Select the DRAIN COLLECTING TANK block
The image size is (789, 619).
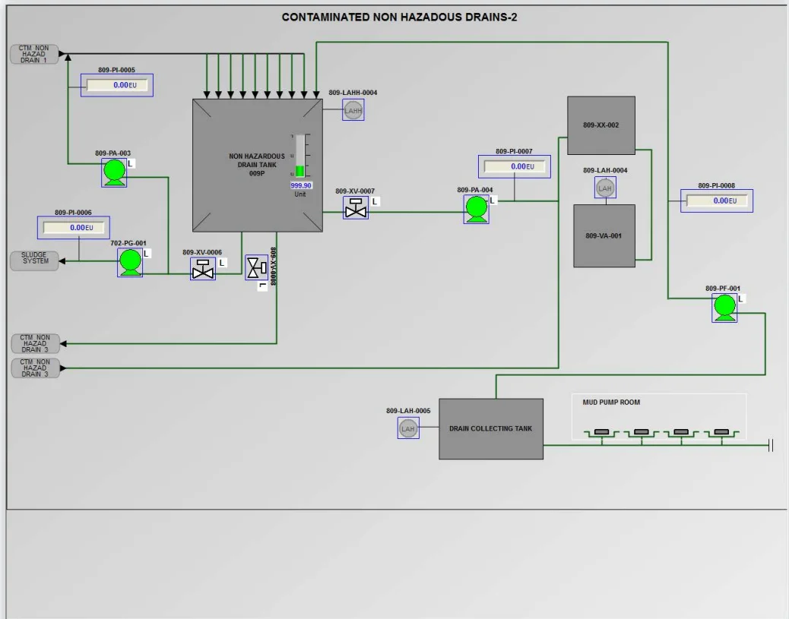[x=490, y=428]
